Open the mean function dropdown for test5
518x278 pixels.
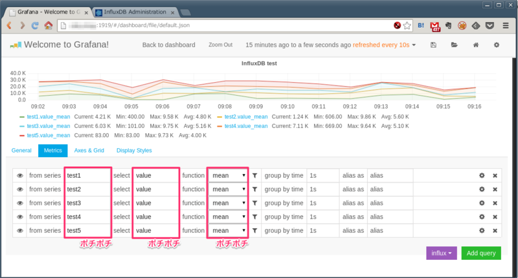pos(228,231)
